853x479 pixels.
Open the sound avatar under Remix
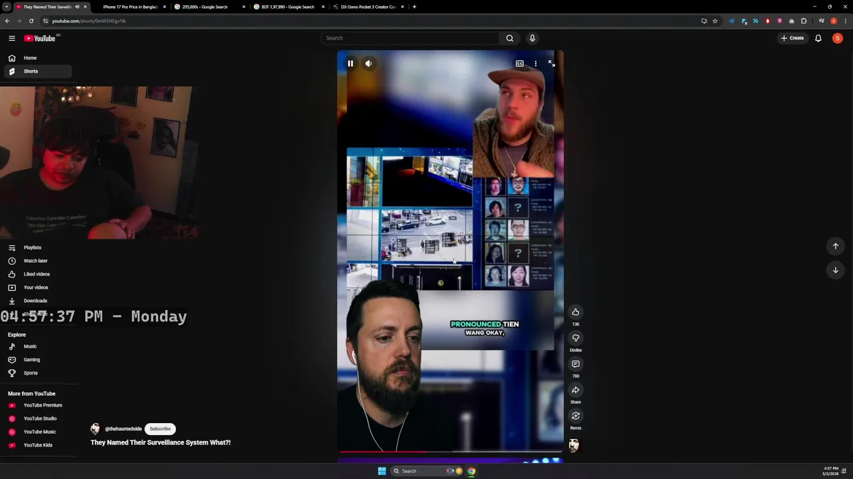coord(574,445)
